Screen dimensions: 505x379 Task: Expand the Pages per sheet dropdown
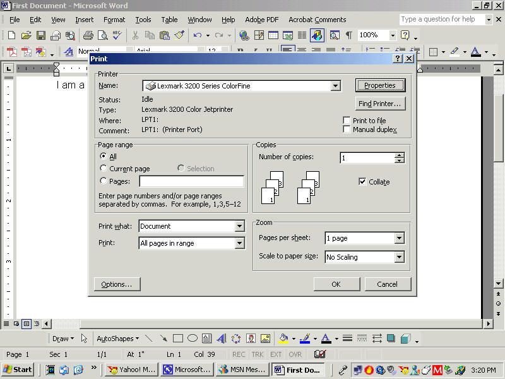(398, 238)
